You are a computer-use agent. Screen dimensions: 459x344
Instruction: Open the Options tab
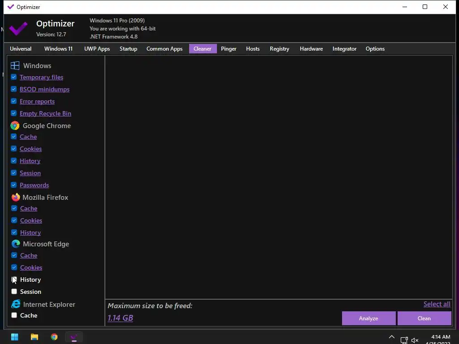point(375,49)
